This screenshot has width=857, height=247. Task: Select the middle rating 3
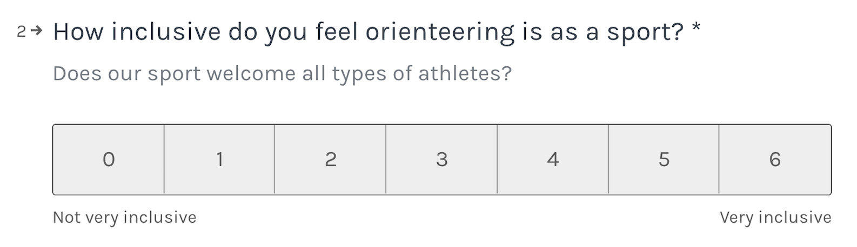[x=441, y=160]
